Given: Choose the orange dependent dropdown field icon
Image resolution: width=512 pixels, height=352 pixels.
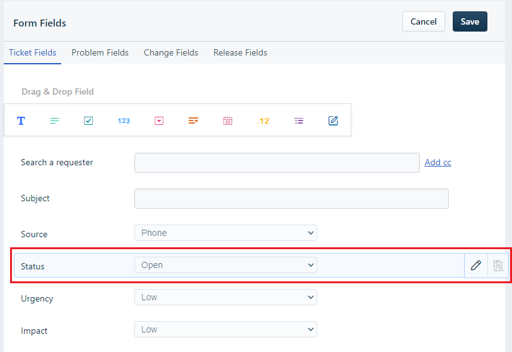Looking at the screenshot, I should tap(194, 121).
